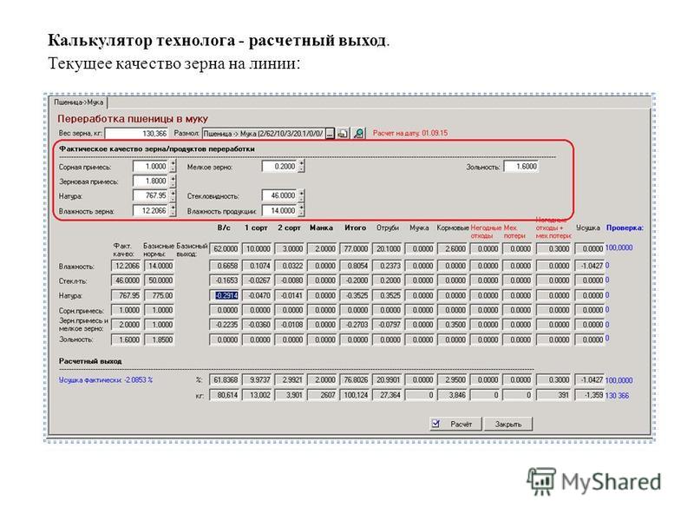The width and height of the screenshot is (694, 521).
Task: Select Зерн.примесь row Отруби cell -0.0797
Action: (388, 325)
